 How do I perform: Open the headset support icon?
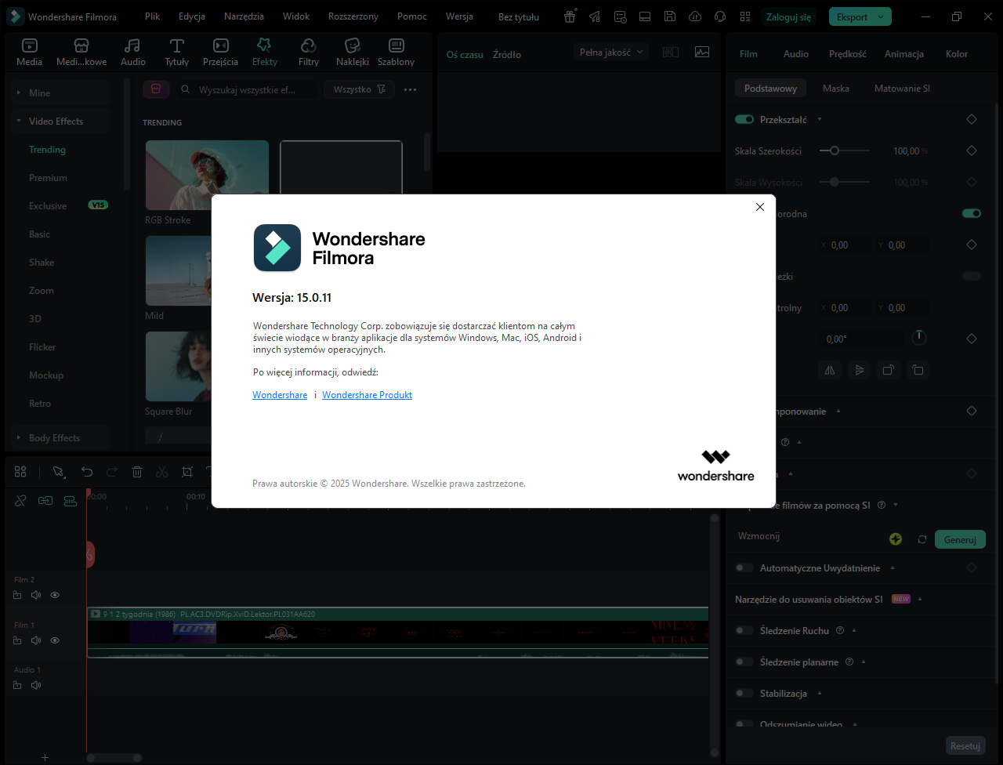pos(720,16)
